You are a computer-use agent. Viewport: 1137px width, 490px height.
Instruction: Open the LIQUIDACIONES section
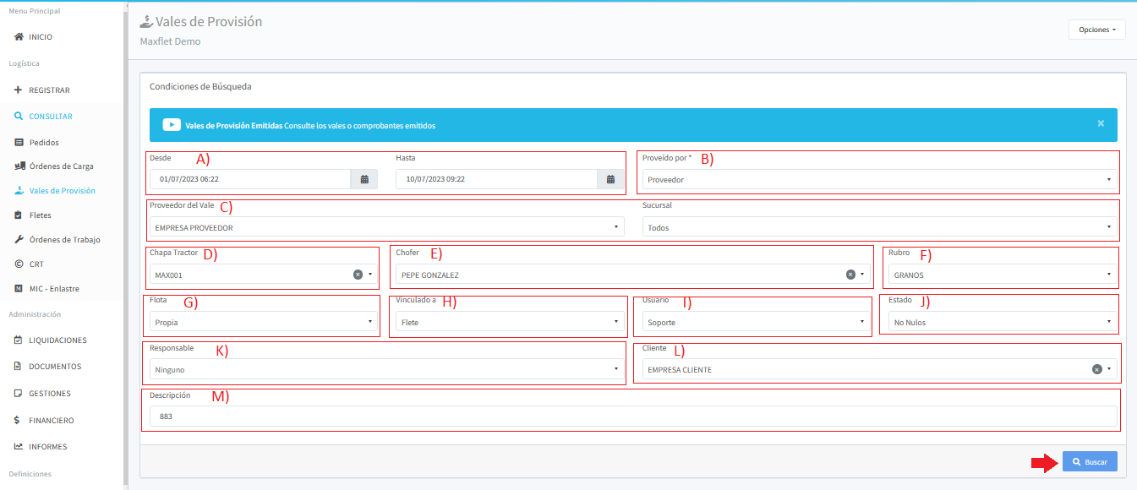[x=57, y=340]
